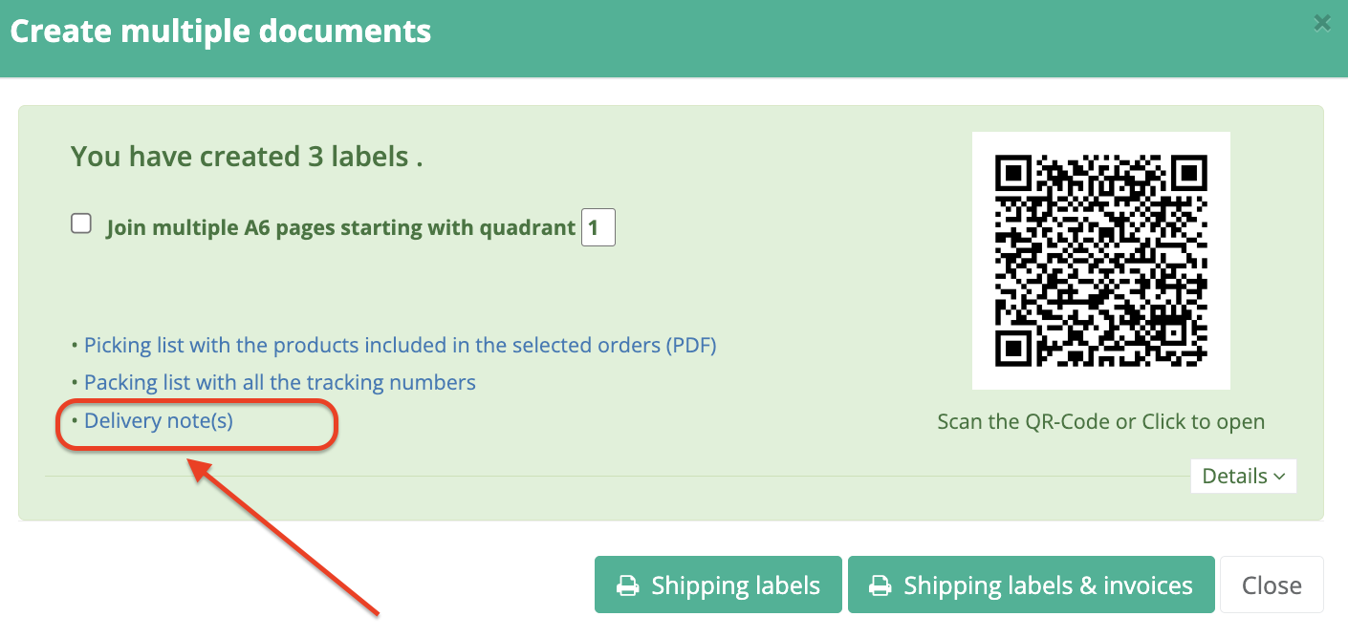Click the bullet before the Picking list link

pyautogui.click(x=75, y=345)
